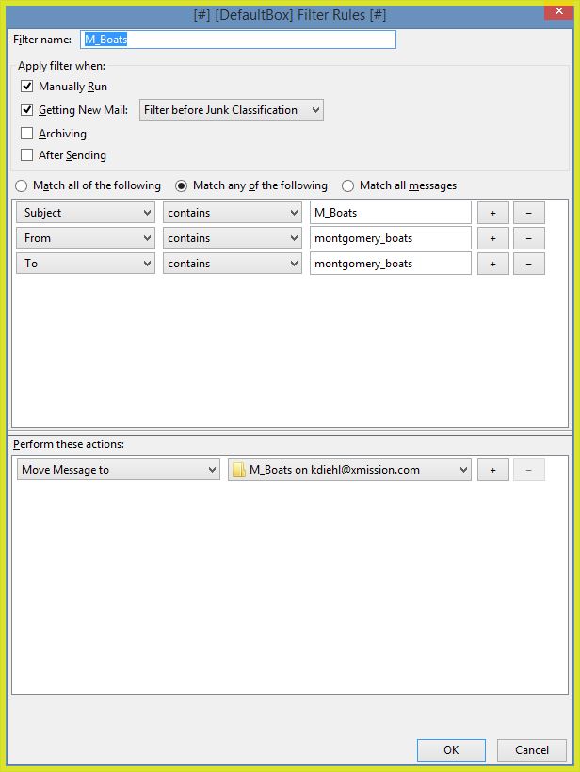
Task: Click the plus button on the To rule row
Action: 492,264
